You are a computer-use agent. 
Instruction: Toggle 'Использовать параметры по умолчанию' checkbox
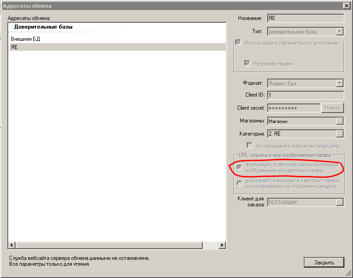(238, 43)
